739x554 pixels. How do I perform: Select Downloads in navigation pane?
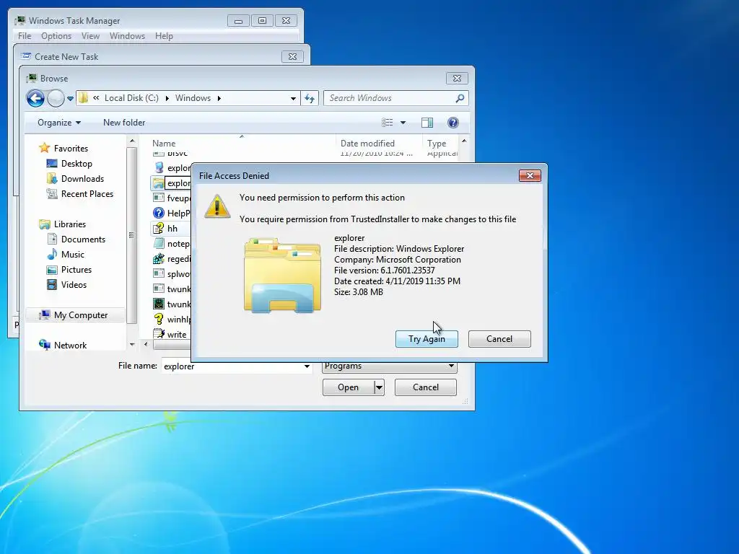[82, 179]
